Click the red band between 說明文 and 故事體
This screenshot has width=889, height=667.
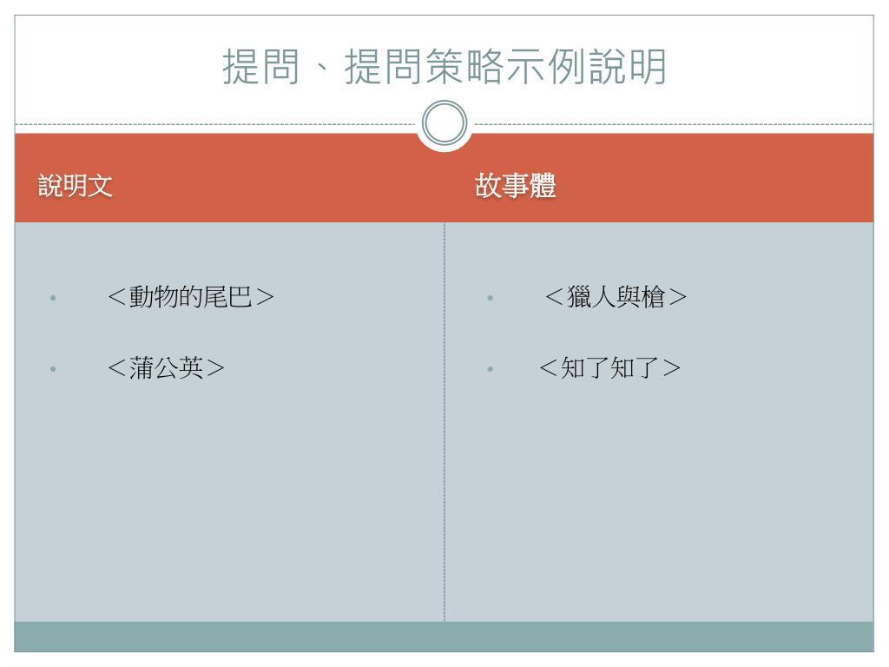click(x=293, y=186)
